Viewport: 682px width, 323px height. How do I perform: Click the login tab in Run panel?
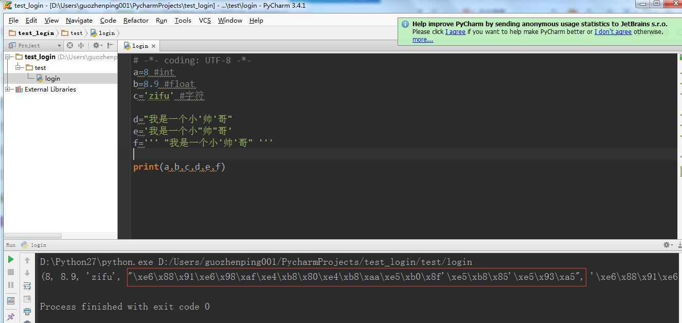coord(34,245)
